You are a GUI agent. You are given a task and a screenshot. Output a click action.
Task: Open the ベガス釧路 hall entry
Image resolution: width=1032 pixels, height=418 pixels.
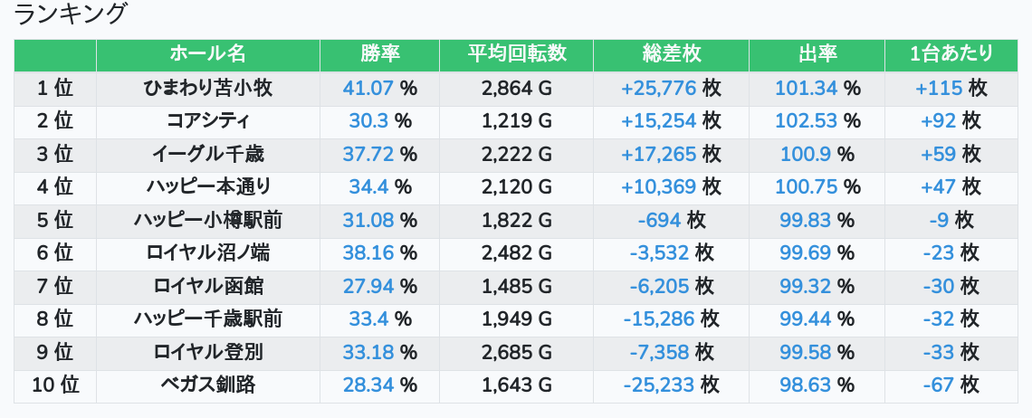click(208, 385)
